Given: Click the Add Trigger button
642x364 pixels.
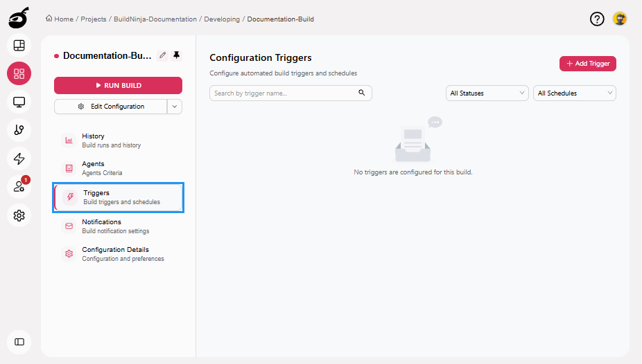Looking at the screenshot, I should tap(587, 64).
